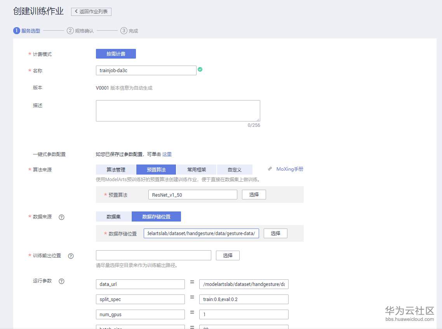Click 选择 button for 训练输出位置

(x=228, y=255)
